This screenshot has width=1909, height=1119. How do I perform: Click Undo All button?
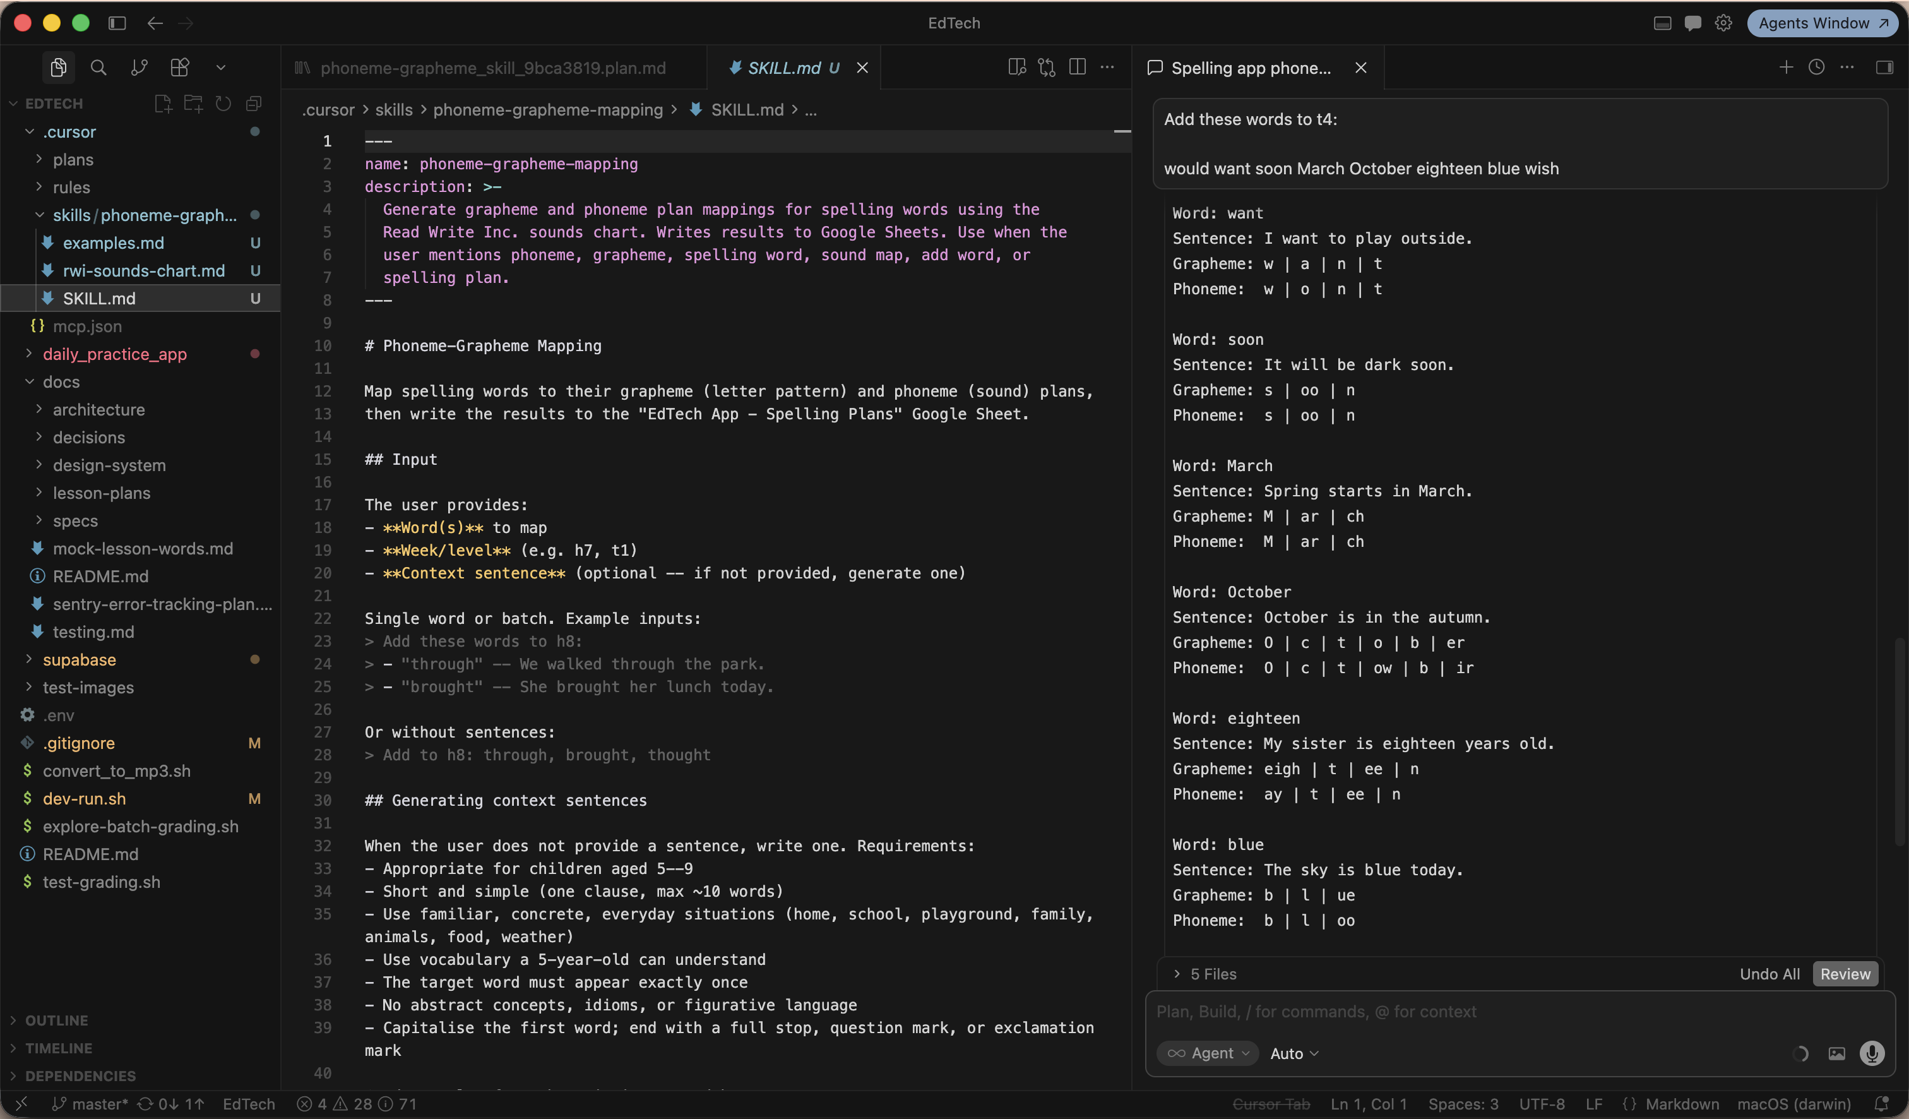tap(1769, 974)
